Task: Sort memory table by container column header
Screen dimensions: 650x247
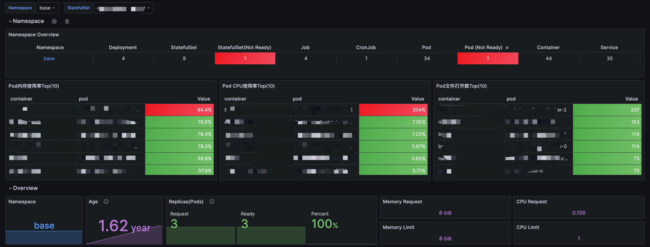Action: [21, 99]
